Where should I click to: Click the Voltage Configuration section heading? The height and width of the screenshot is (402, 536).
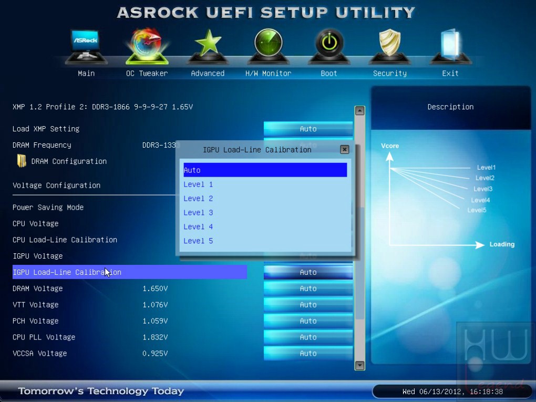coord(56,185)
